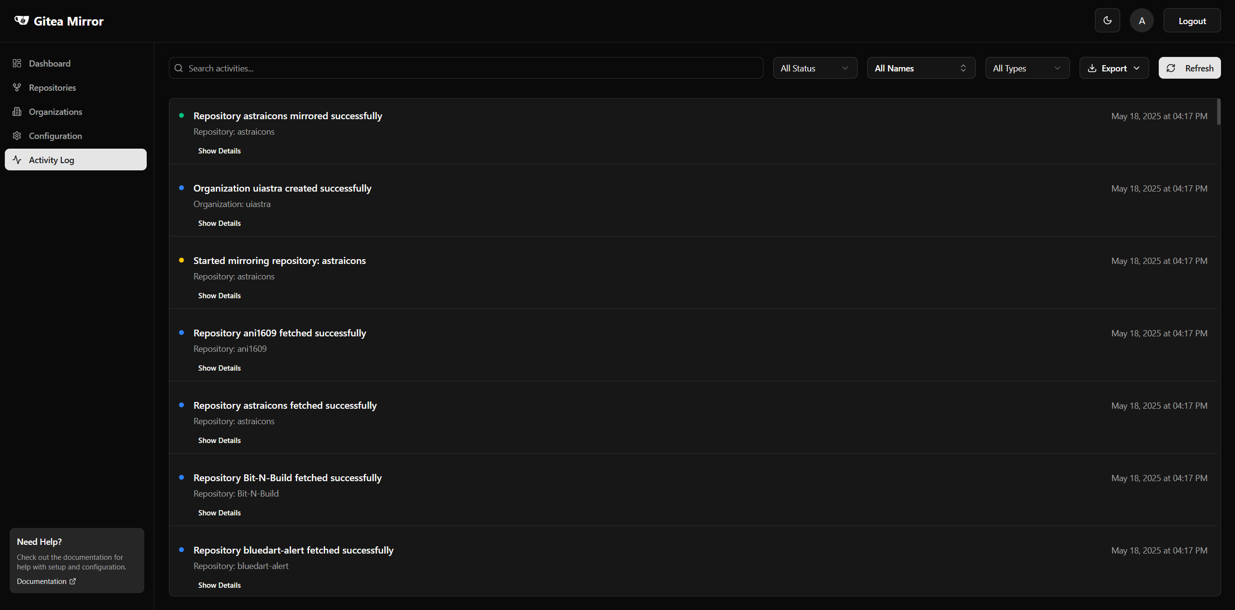Click the Gitea Mirror logo icon
1235x610 pixels.
point(21,20)
